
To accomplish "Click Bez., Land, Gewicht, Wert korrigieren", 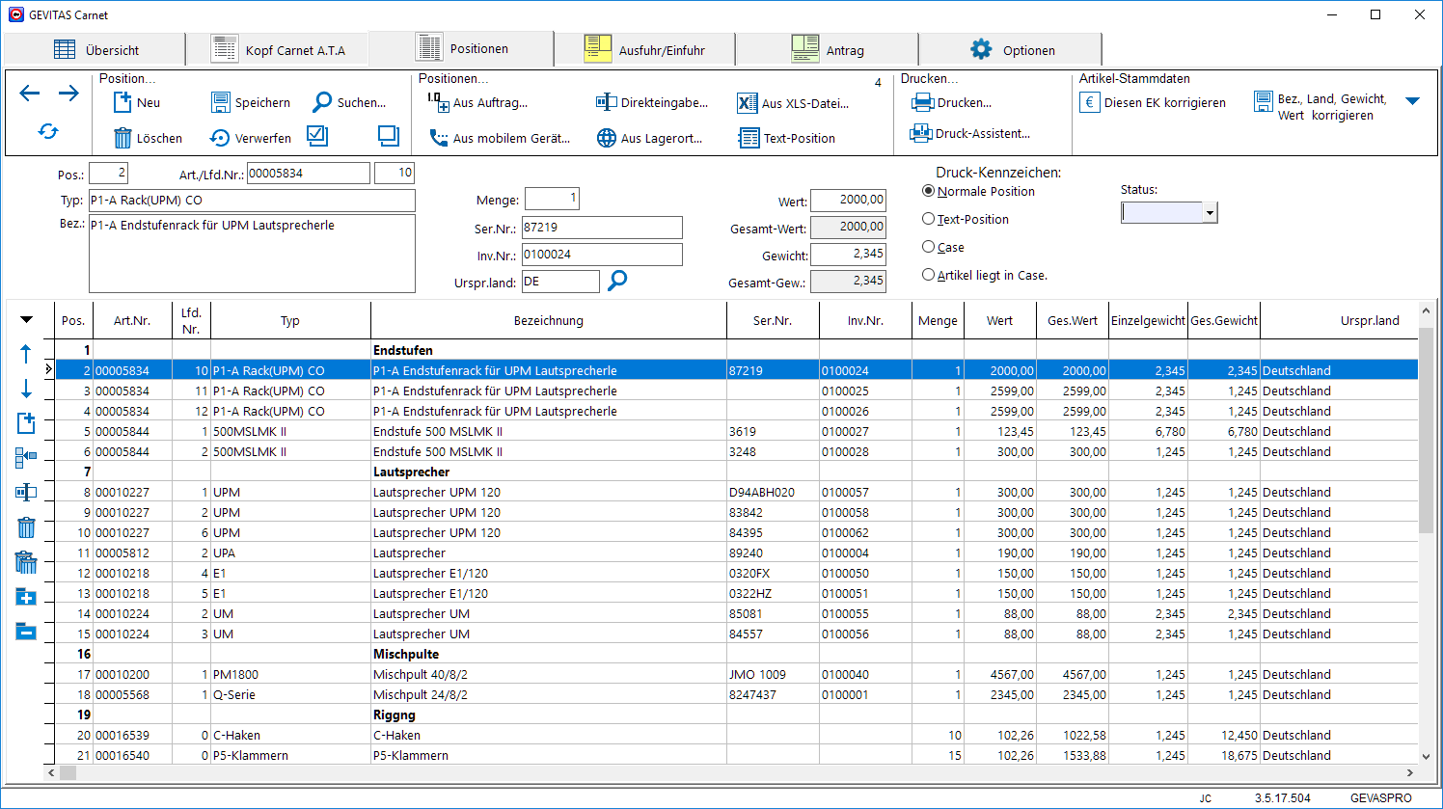I will (1320, 106).
